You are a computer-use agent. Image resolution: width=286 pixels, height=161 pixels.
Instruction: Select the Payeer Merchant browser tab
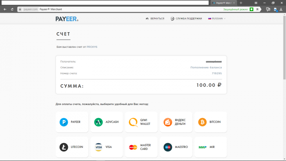click(x=223, y=3)
